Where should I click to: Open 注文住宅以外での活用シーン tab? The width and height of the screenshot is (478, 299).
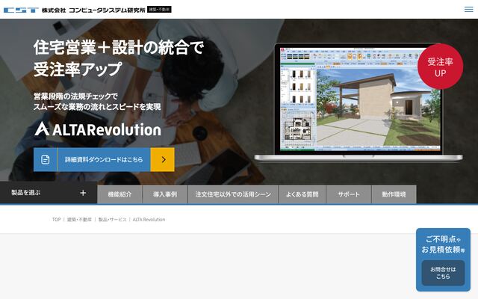tap(233, 194)
